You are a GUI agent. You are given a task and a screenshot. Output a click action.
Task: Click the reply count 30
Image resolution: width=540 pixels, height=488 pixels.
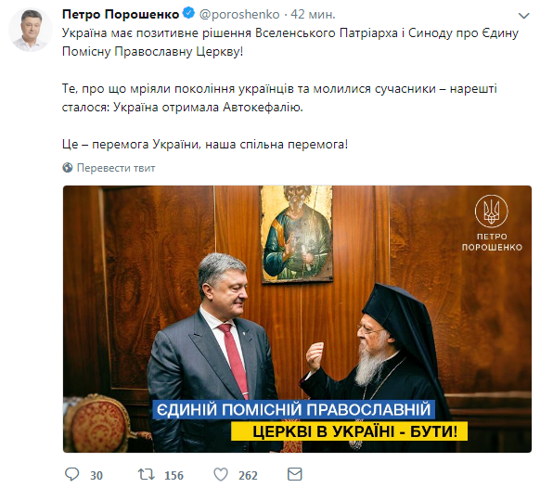click(x=96, y=475)
